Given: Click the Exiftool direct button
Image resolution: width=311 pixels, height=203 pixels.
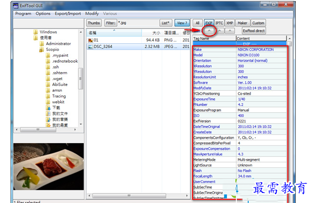Looking at the screenshot, I should 254,30.
